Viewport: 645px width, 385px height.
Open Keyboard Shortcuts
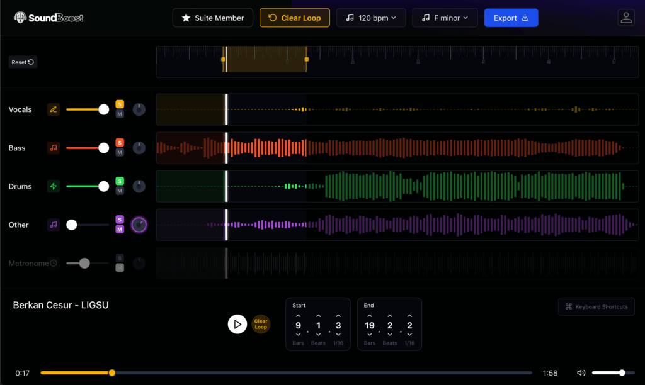click(596, 307)
